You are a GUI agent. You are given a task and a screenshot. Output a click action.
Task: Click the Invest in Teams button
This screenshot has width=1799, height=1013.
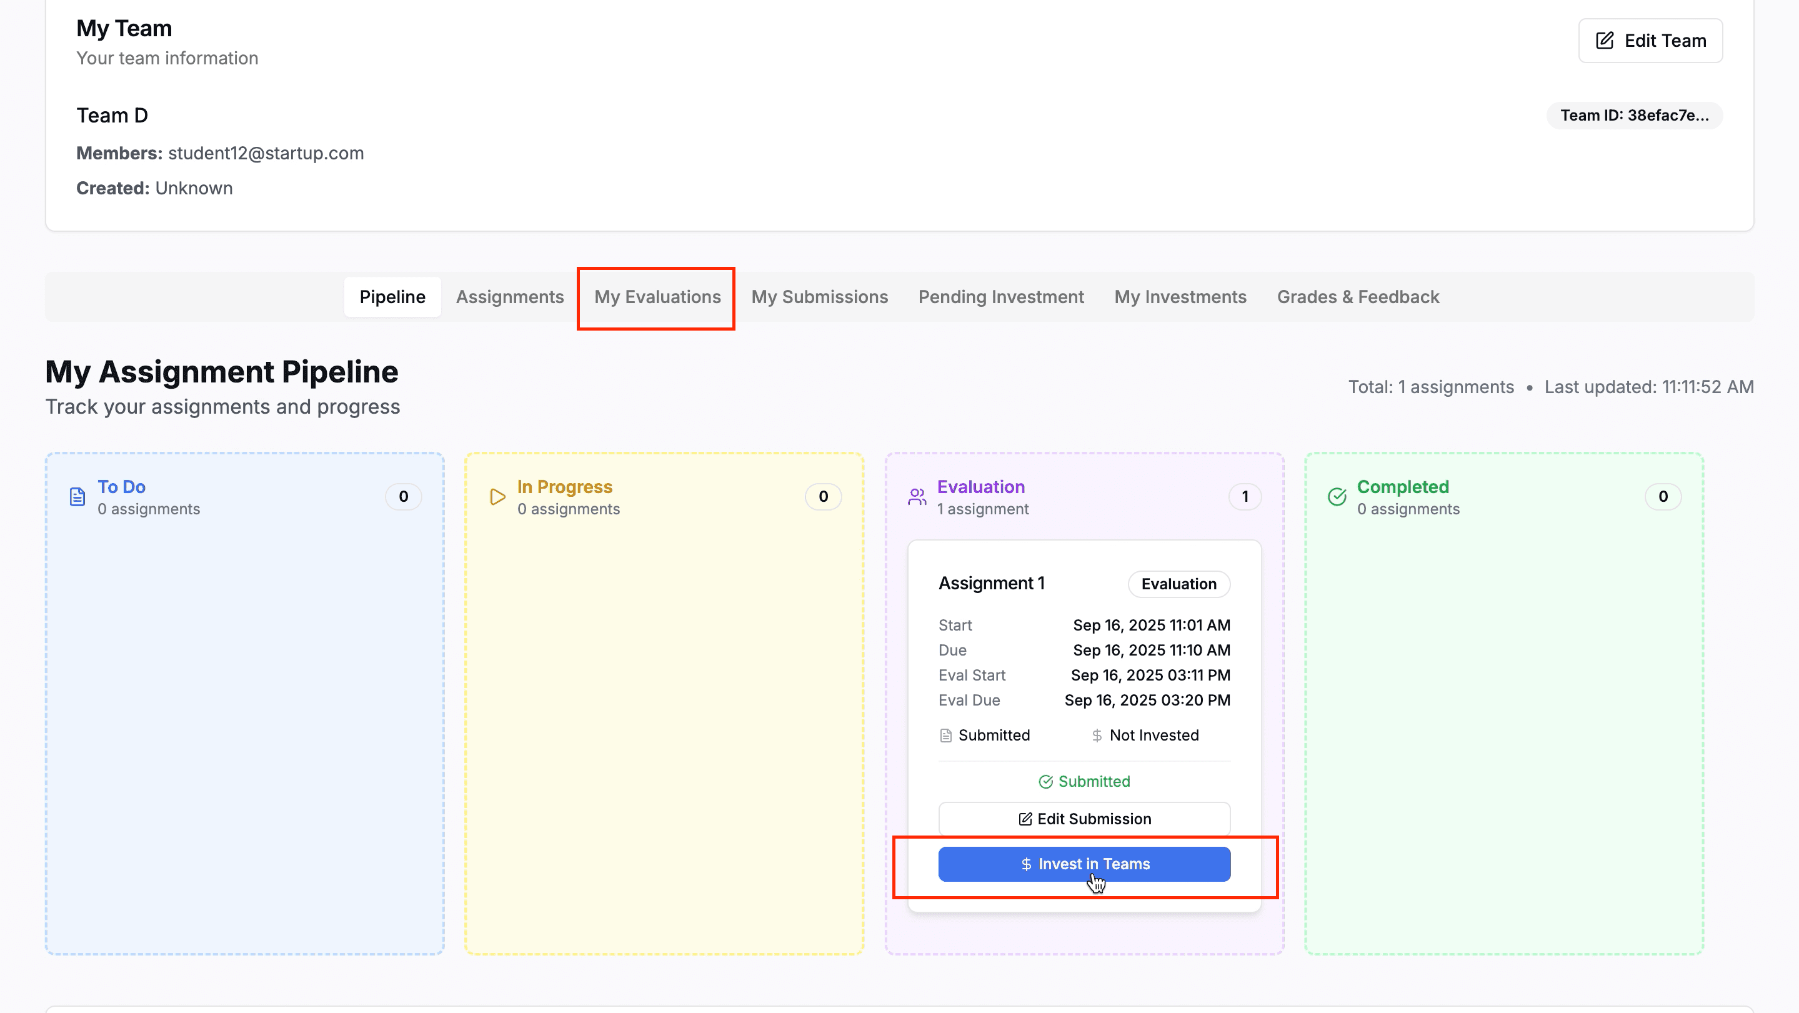(1084, 864)
